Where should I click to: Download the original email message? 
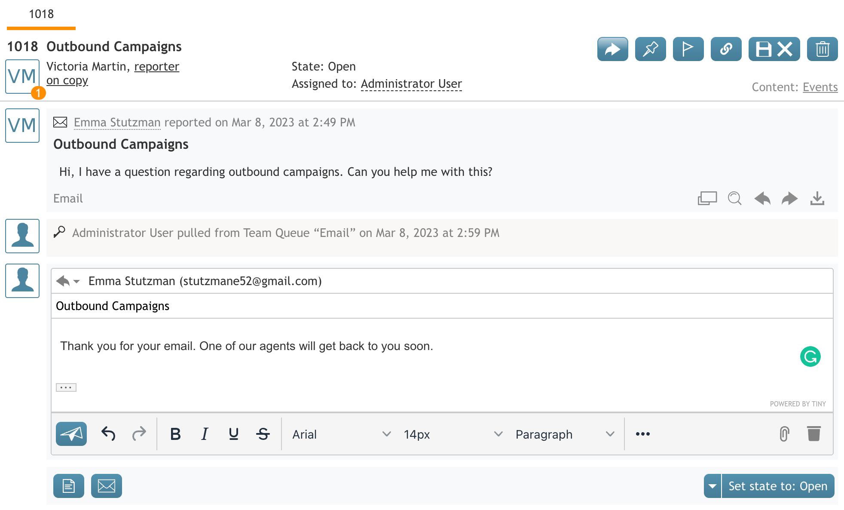point(817,198)
